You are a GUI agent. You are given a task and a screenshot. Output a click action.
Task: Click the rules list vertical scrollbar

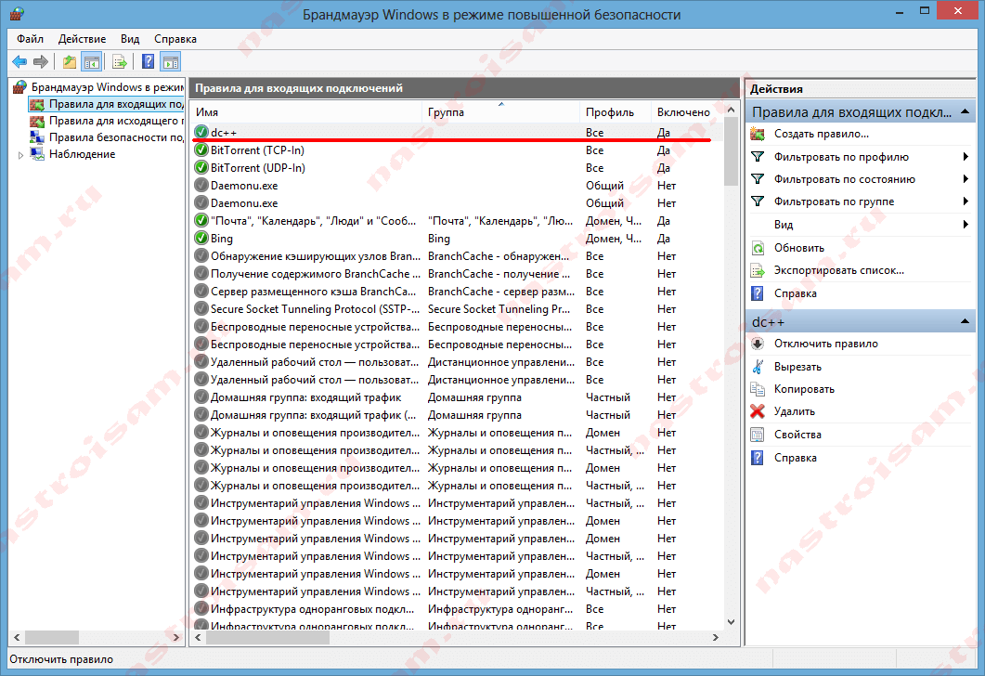pyautogui.click(x=731, y=371)
